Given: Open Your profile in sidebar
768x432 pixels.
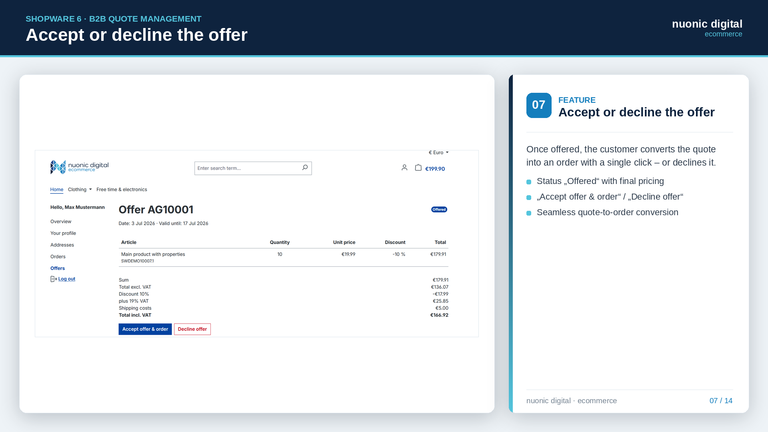Looking at the screenshot, I should coord(63,233).
